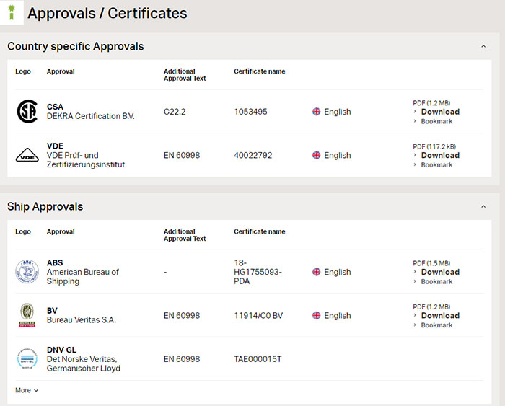Expand More ship approvals
The width and height of the screenshot is (505, 406).
pyautogui.click(x=27, y=390)
